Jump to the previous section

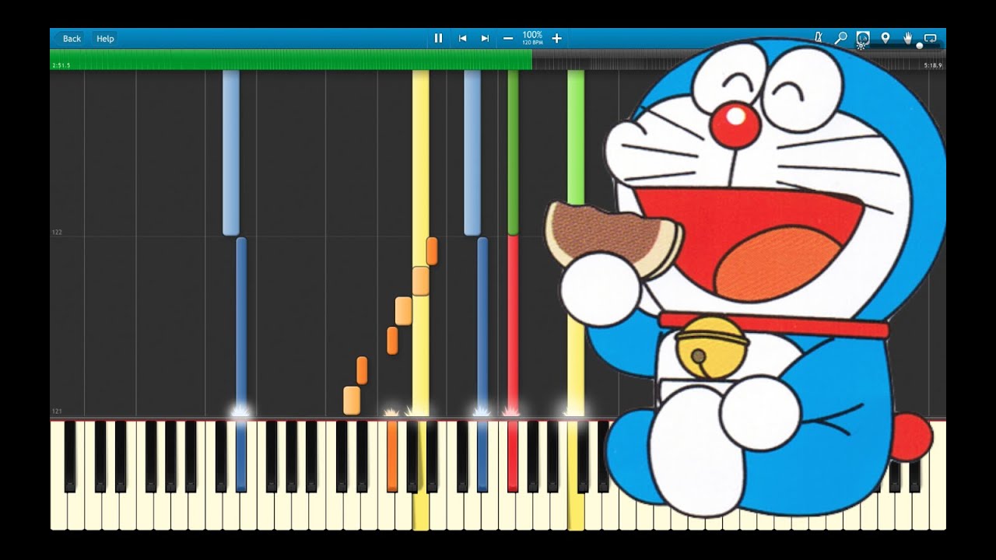click(462, 38)
